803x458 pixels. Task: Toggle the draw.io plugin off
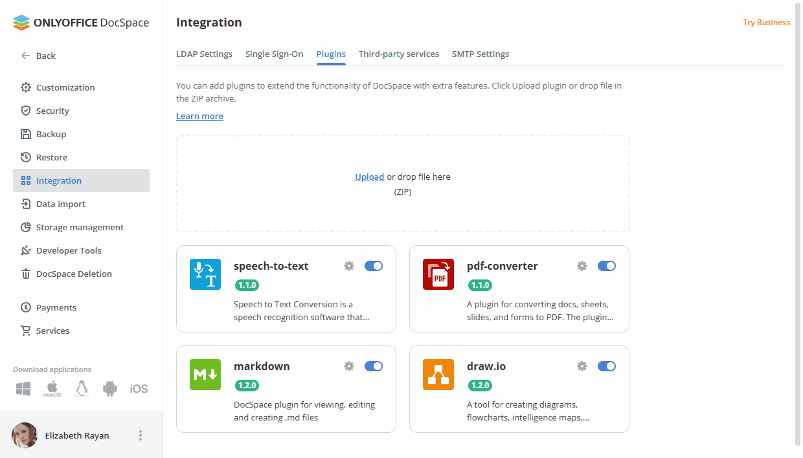point(607,365)
